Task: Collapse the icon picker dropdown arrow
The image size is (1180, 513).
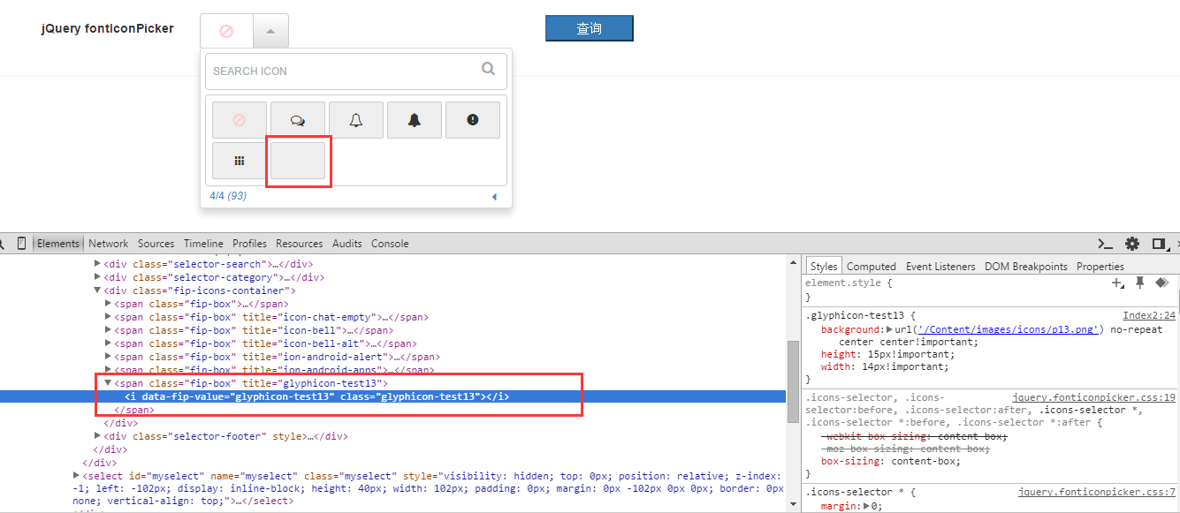Action: coord(270,31)
